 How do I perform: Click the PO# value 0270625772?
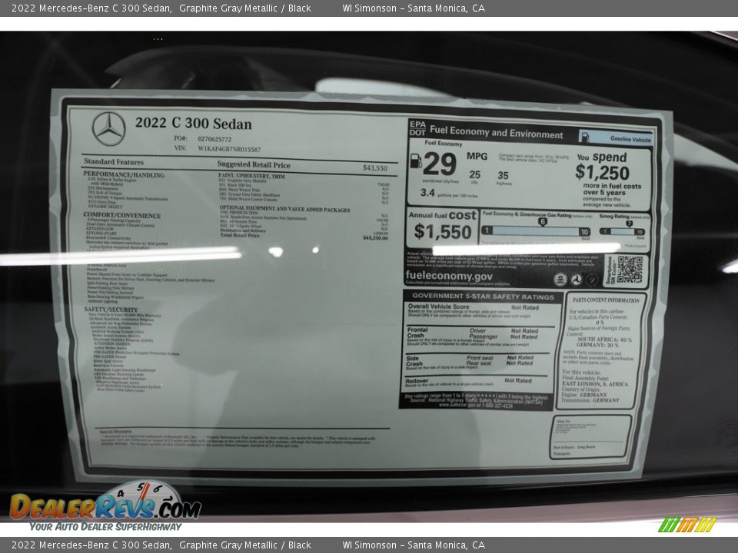(214, 139)
